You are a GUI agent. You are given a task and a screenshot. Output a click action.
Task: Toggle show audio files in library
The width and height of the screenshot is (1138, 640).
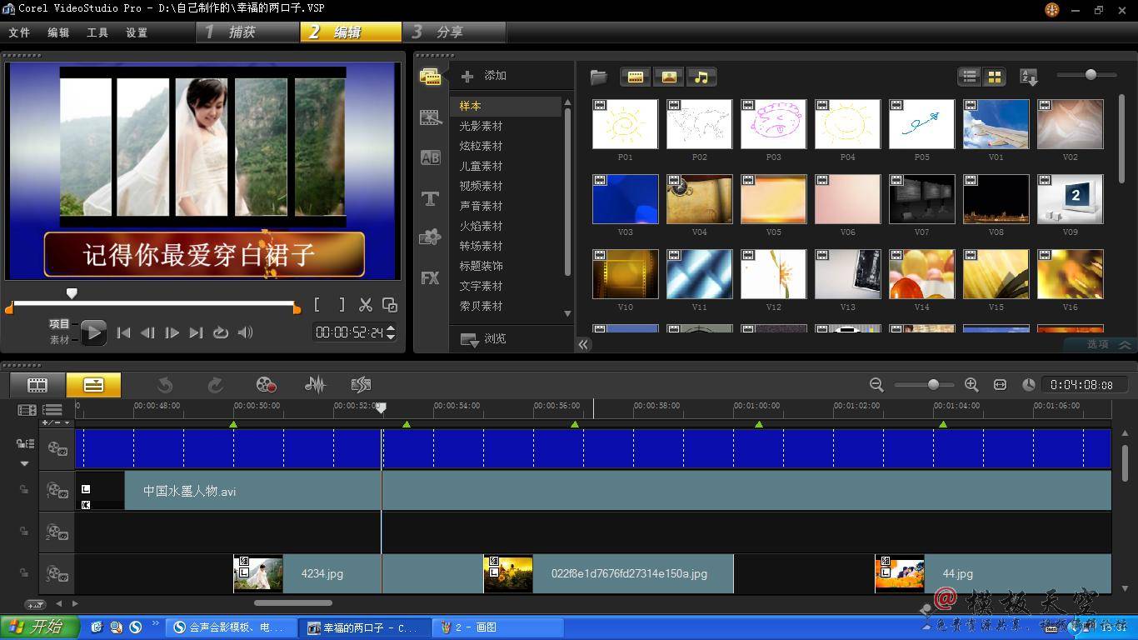(701, 77)
